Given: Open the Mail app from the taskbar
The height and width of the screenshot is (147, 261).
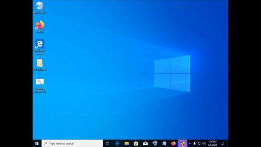Looking at the screenshot, I should [x=145, y=143].
